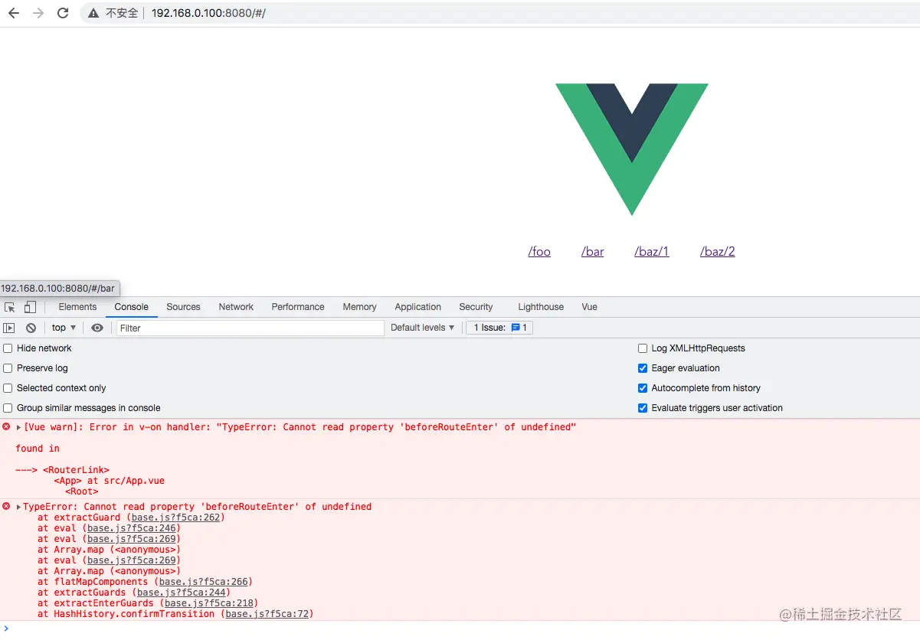Toggle the device toolbar icon
The width and height of the screenshot is (920, 640).
(30, 307)
